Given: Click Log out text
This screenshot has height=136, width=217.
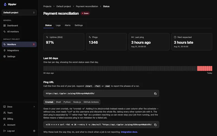Looking at the screenshot, I should [11, 131].
